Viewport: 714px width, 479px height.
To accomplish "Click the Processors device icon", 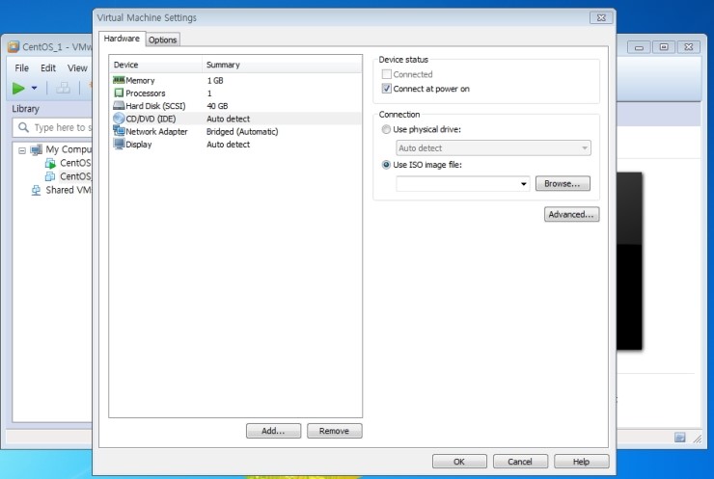I will click(x=119, y=93).
